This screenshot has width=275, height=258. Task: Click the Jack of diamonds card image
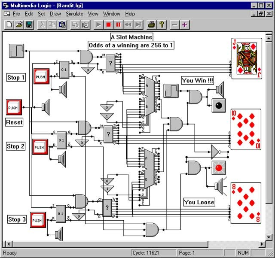[x=246, y=58]
